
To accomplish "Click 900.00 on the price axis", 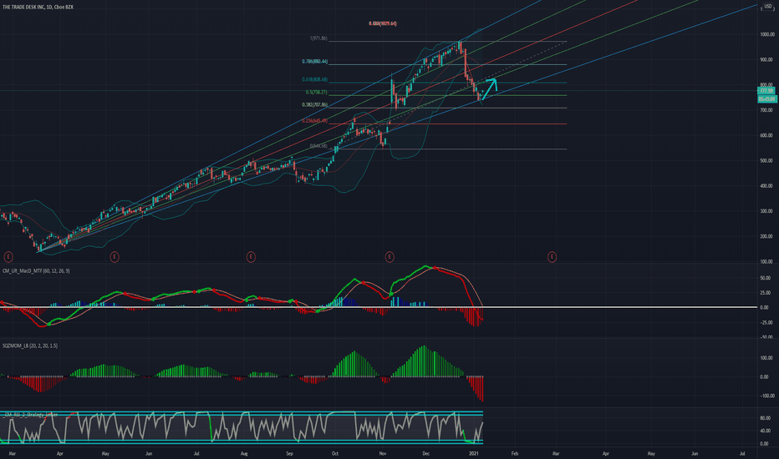I will pyautogui.click(x=766, y=59).
